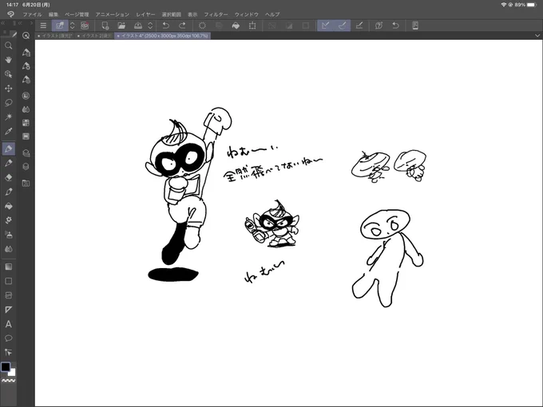Select the Auto select magic wand
Viewport: 543px width, 407px height.
pos(9,117)
